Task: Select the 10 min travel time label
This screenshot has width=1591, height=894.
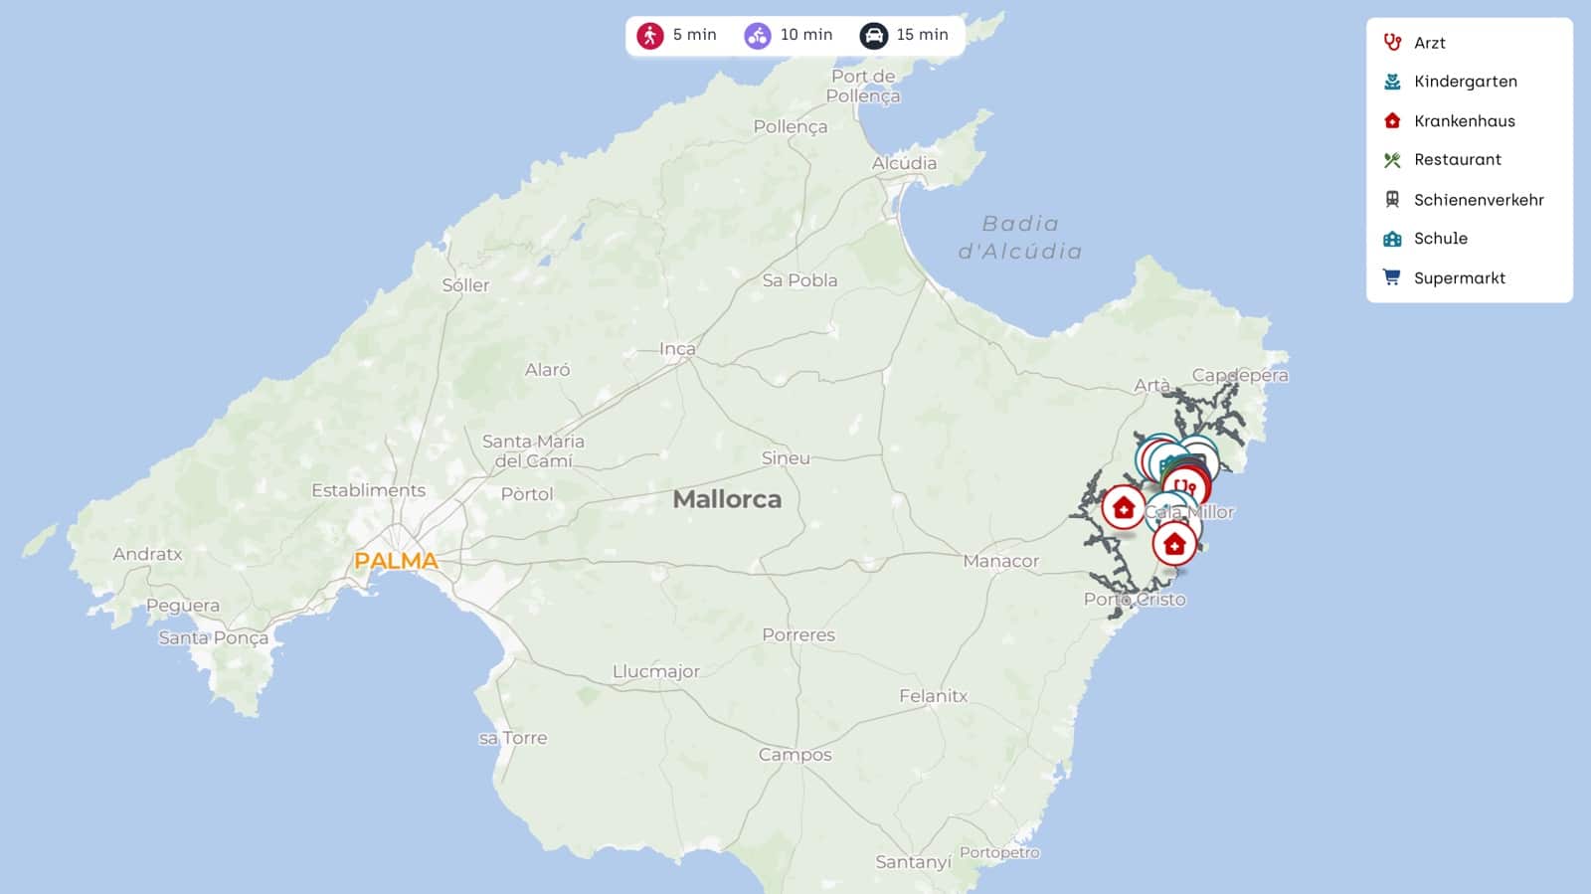Action: click(x=806, y=35)
